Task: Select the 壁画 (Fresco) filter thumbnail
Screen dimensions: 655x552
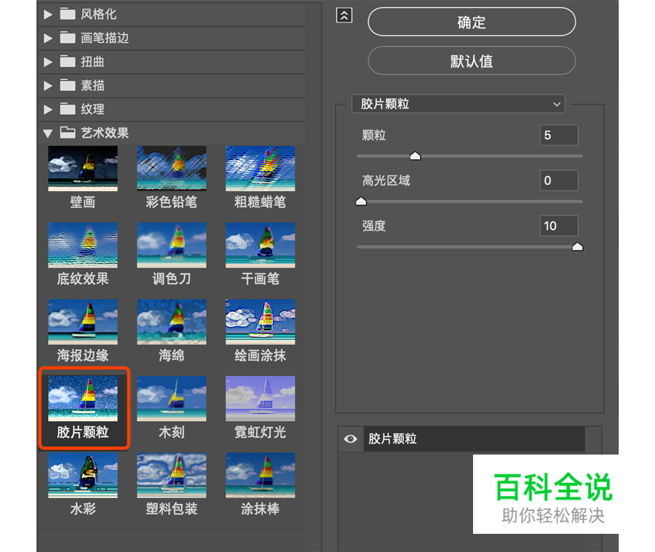Action: [x=82, y=168]
